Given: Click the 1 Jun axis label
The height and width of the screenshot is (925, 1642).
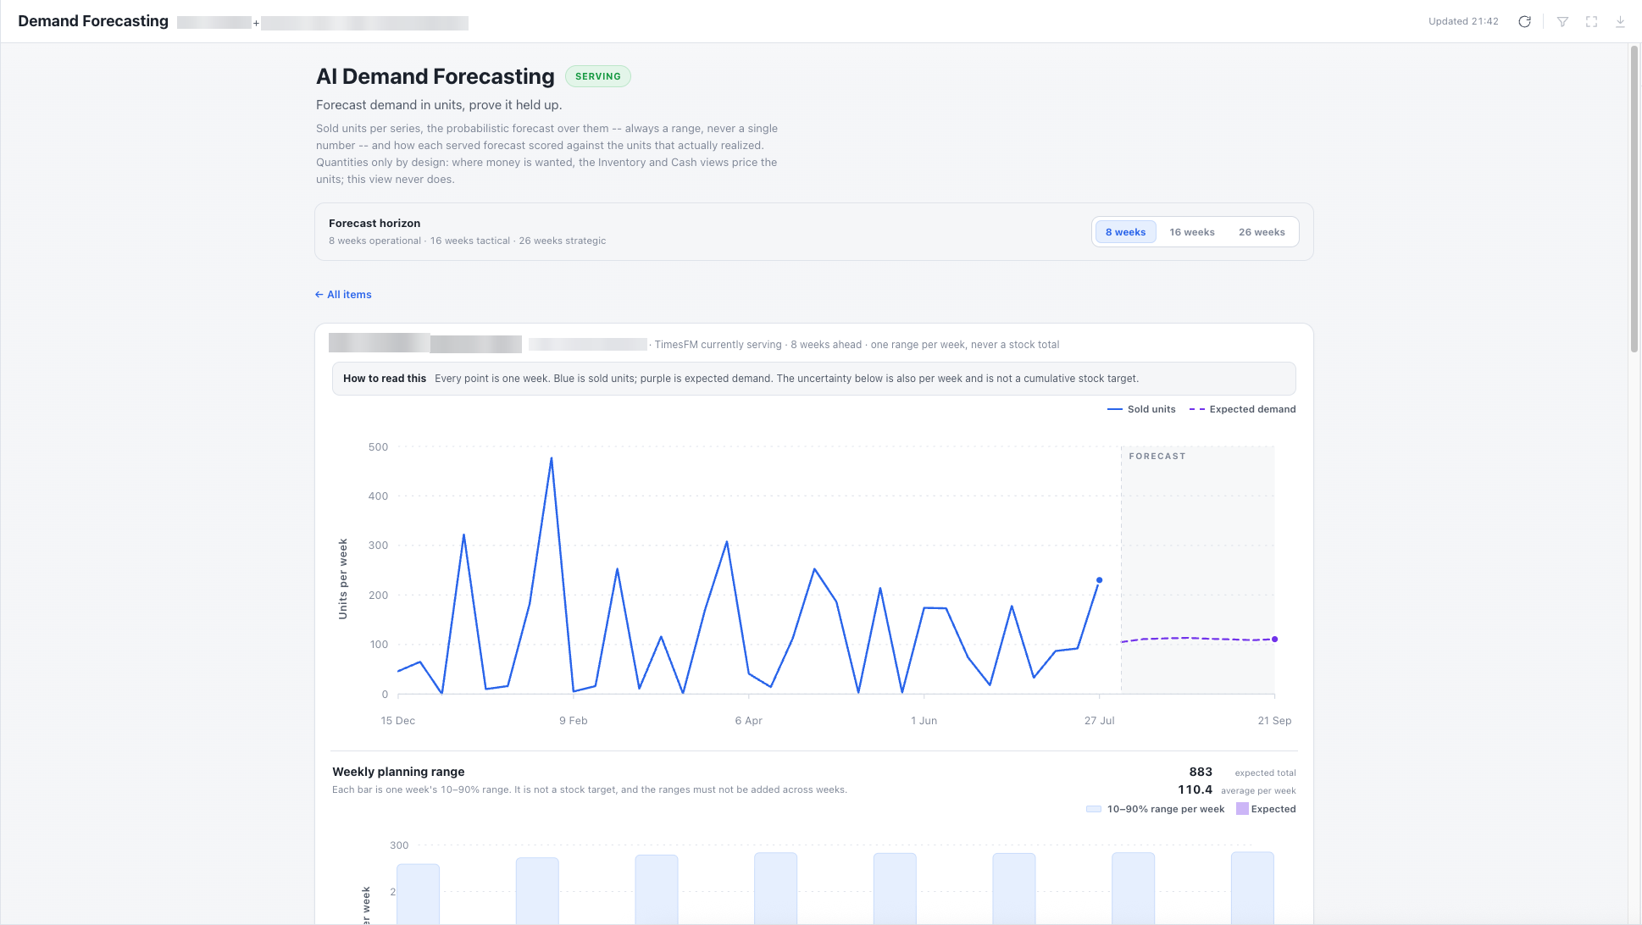Looking at the screenshot, I should point(924,721).
